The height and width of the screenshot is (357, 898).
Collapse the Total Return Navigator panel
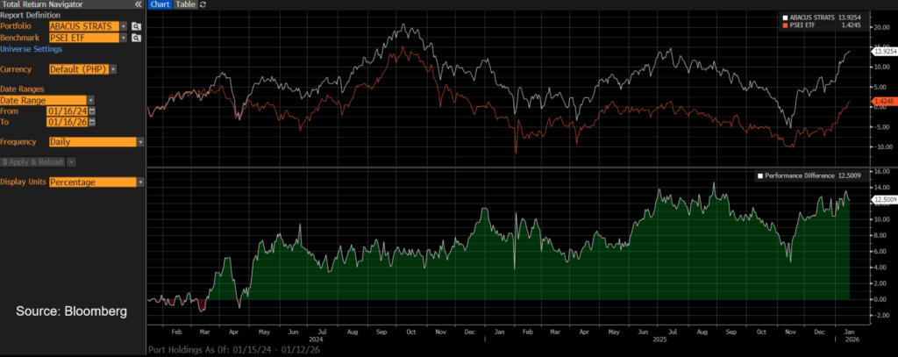click(x=139, y=4)
